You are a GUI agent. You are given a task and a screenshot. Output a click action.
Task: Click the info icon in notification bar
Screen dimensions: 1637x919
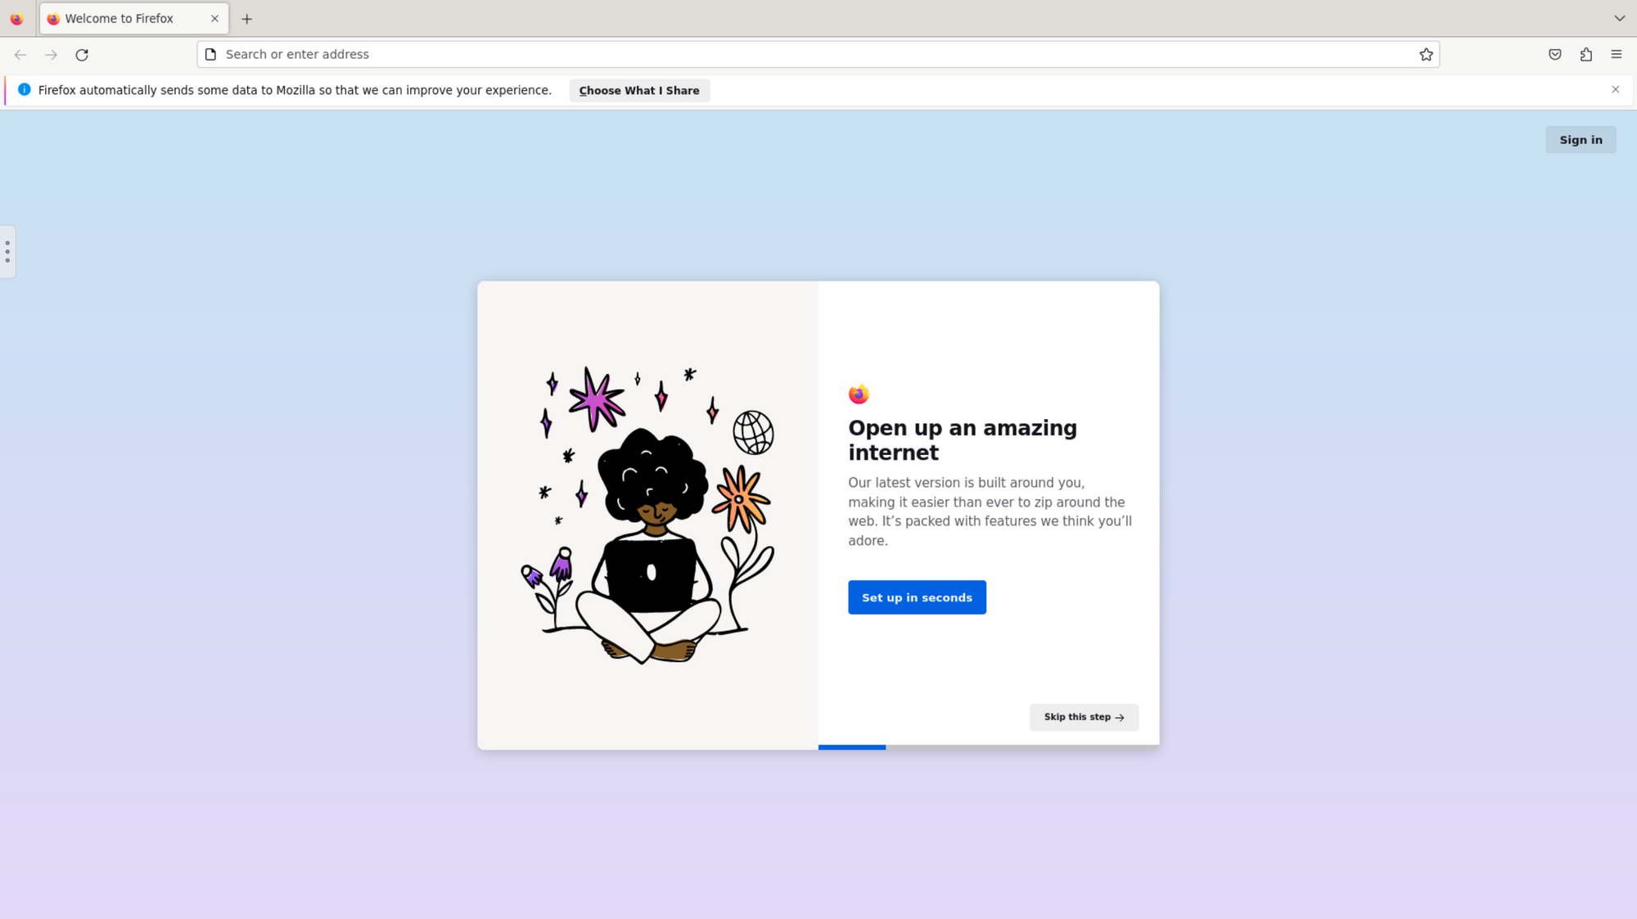point(24,90)
